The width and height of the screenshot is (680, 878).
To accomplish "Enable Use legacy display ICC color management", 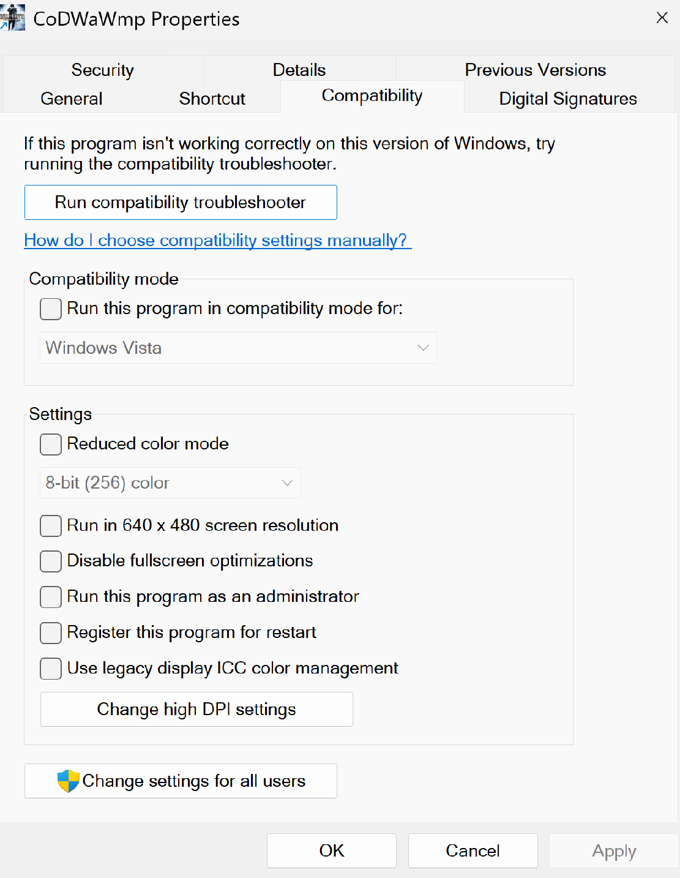I will [51, 668].
